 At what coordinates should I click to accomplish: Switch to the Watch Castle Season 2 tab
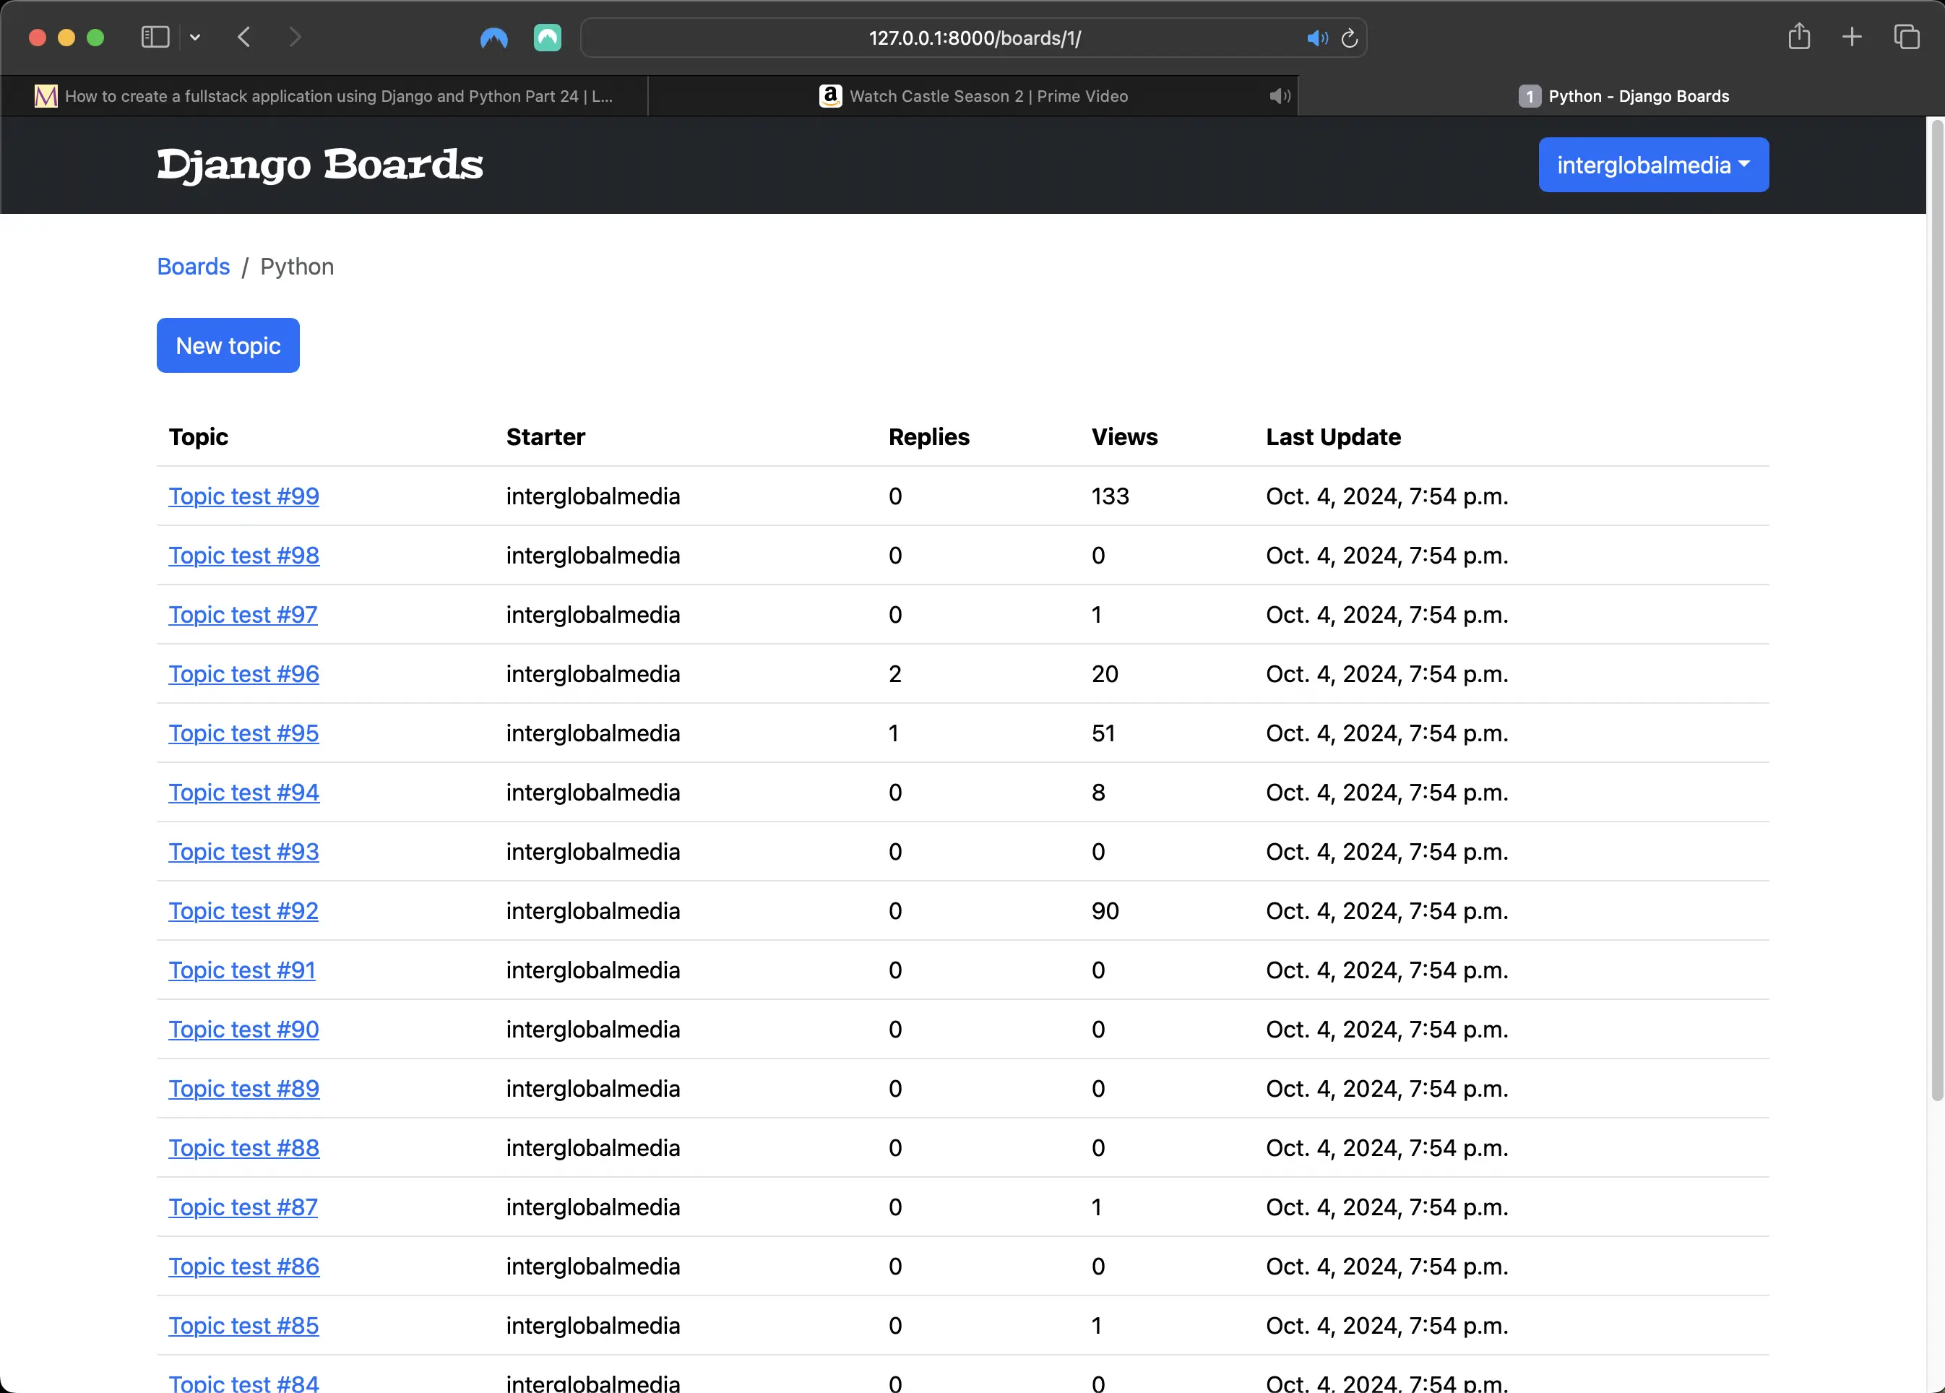pyautogui.click(x=973, y=96)
